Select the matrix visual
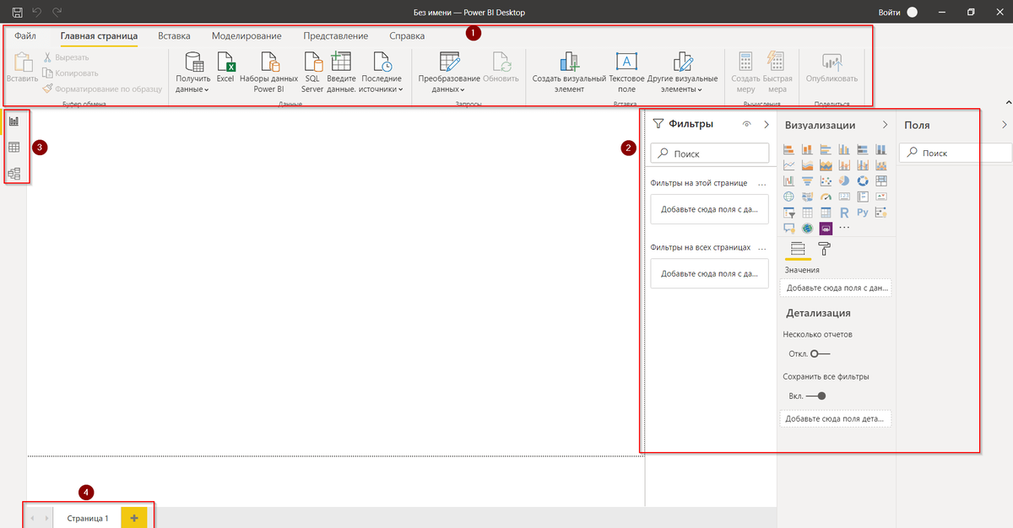1013x528 pixels. [x=826, y=213]
